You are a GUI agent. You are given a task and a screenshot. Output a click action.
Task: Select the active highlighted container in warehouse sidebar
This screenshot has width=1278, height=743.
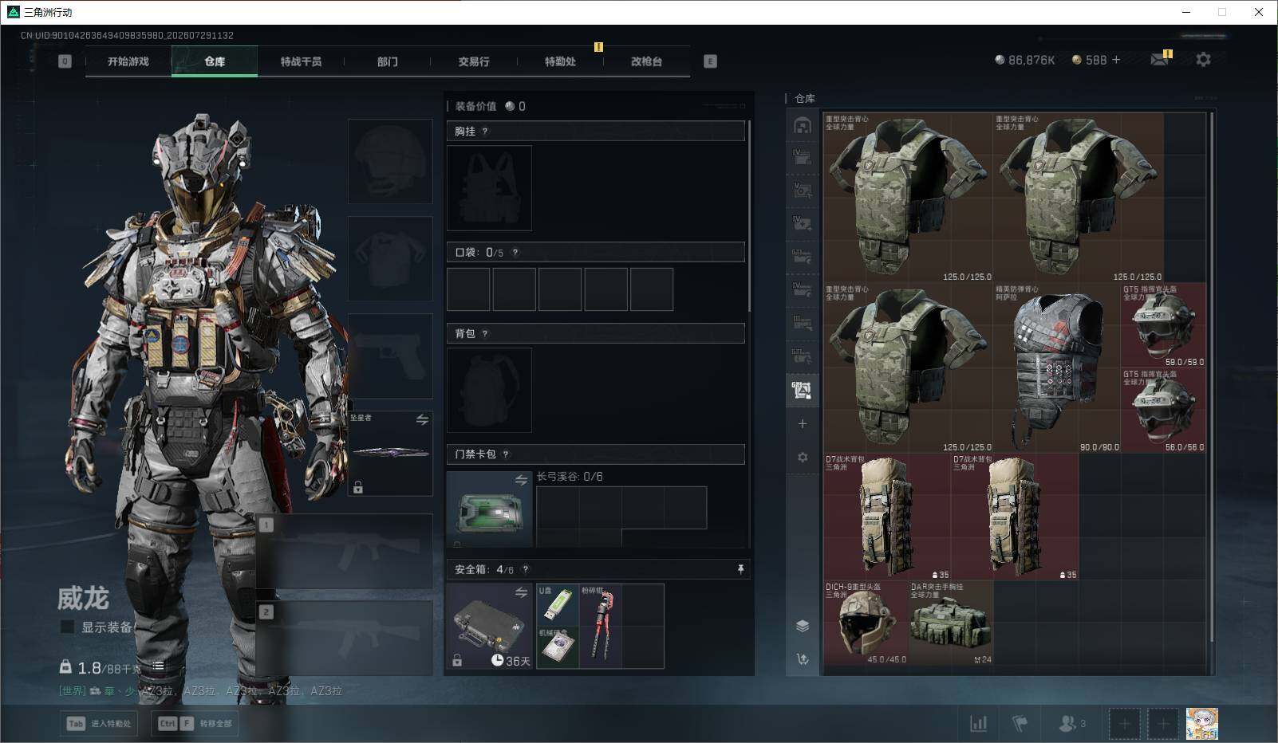(803, 391)
